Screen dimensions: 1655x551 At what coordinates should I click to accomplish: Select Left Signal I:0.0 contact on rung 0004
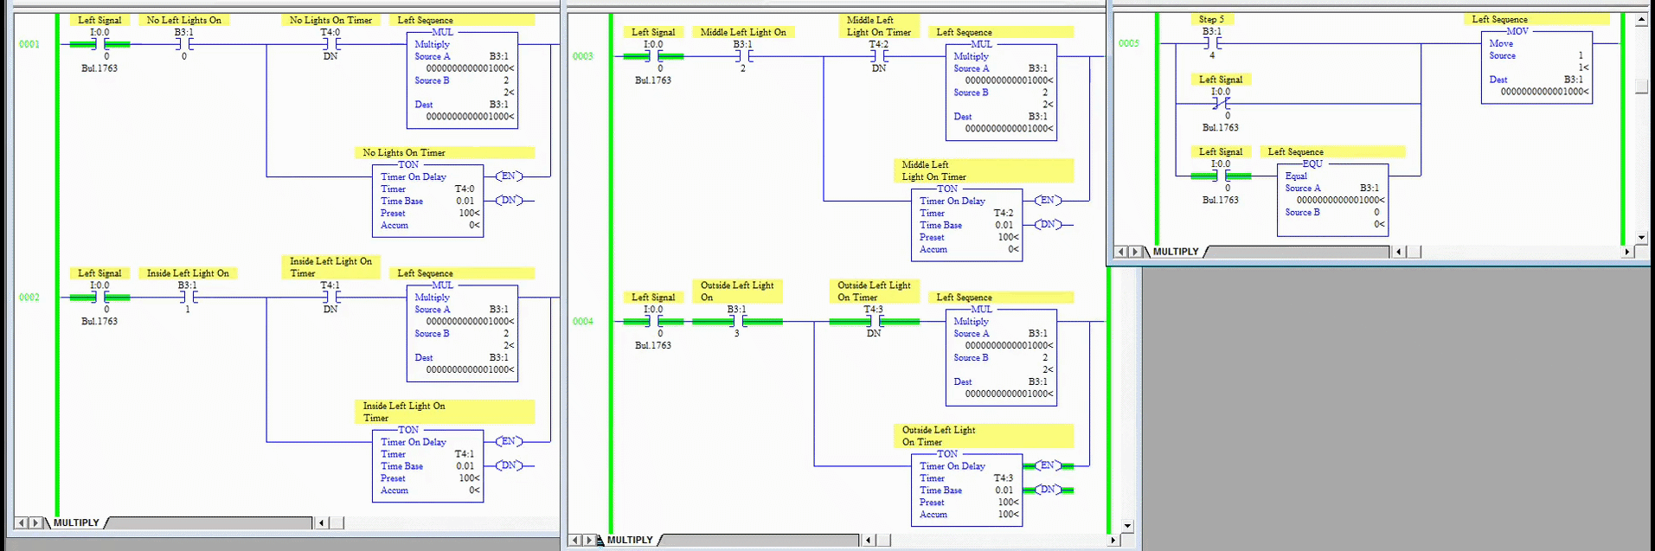pos(654,321)
